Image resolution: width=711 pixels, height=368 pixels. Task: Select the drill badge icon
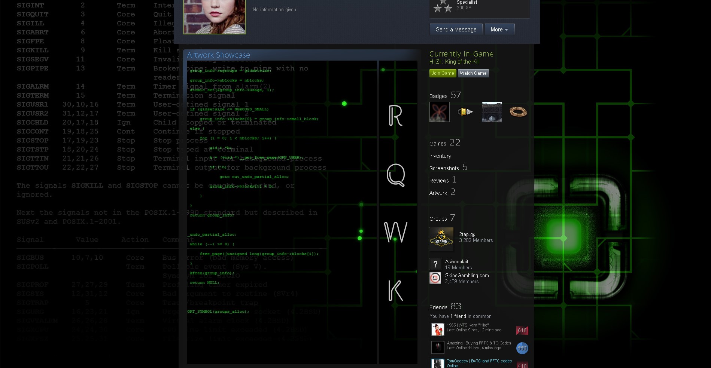click(x=466, y=112)
